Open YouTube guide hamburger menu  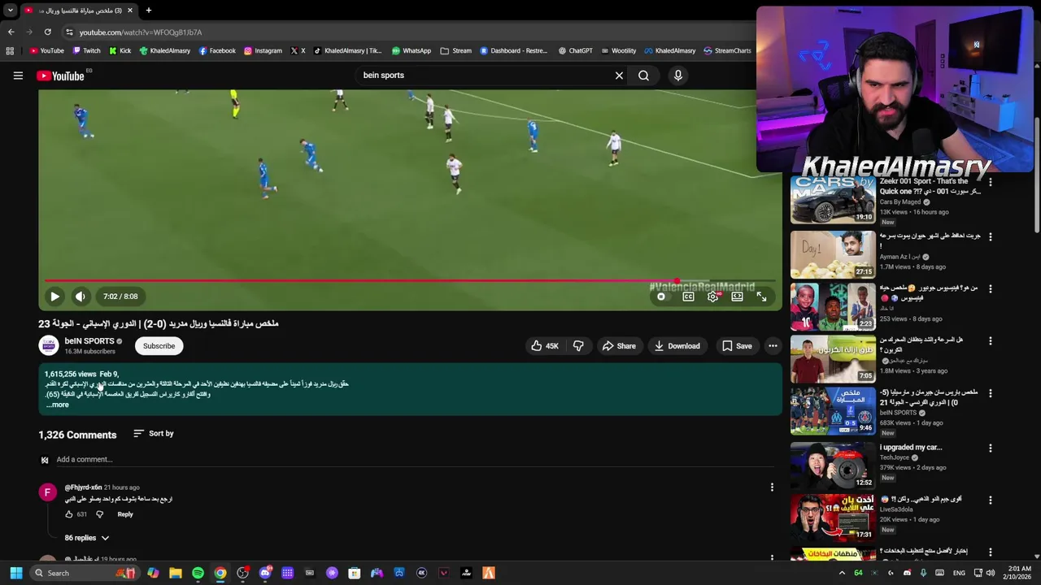(x=18, y=76)
